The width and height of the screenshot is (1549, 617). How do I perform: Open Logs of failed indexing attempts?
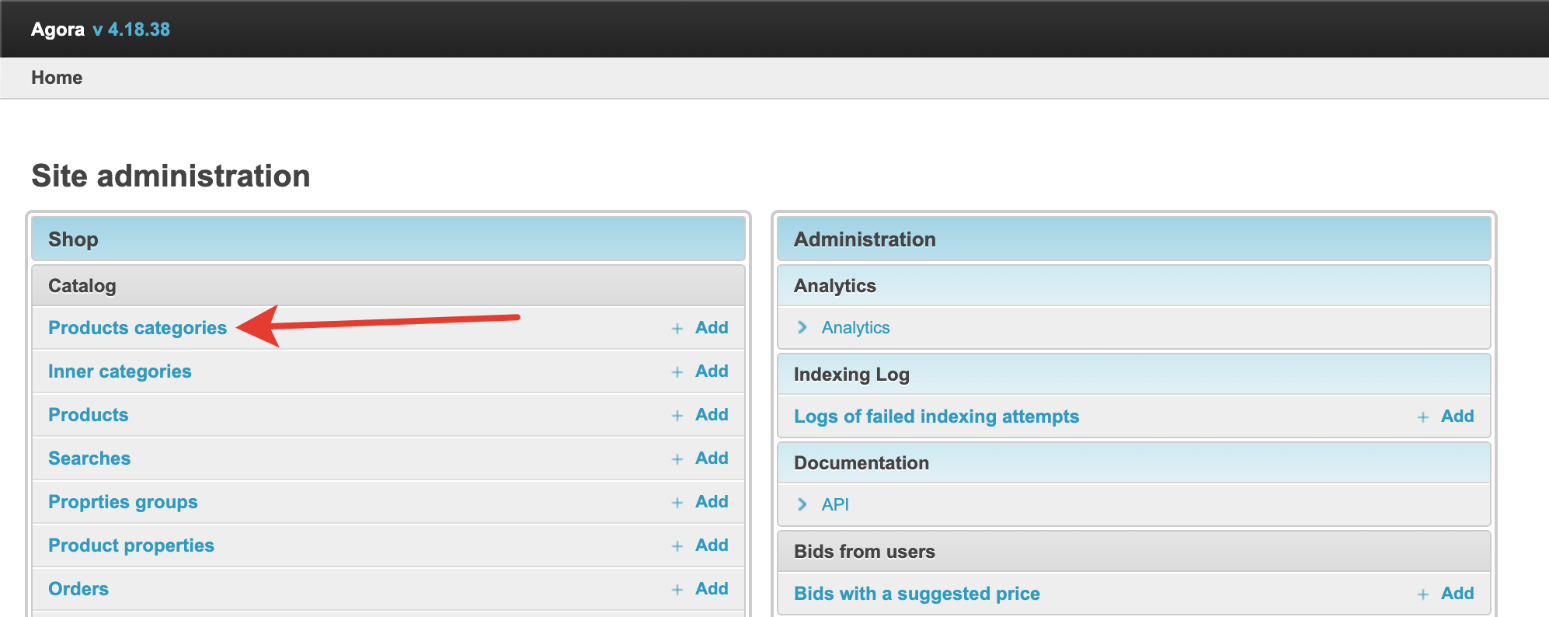click(936, 417)
